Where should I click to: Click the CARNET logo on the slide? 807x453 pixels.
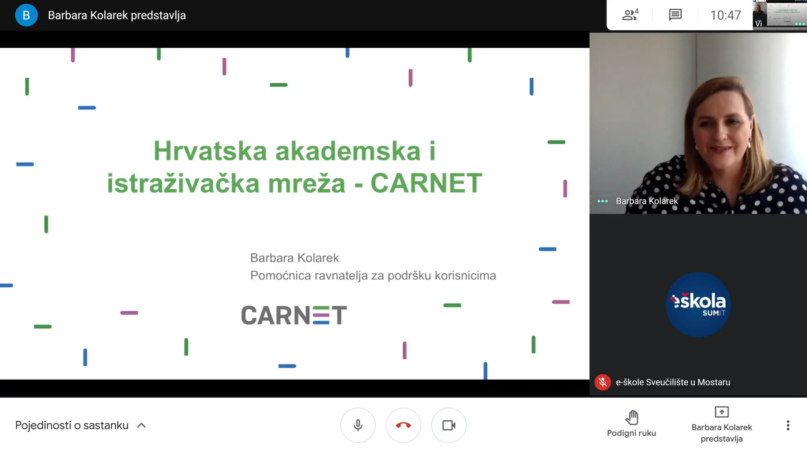coord(294,315)
